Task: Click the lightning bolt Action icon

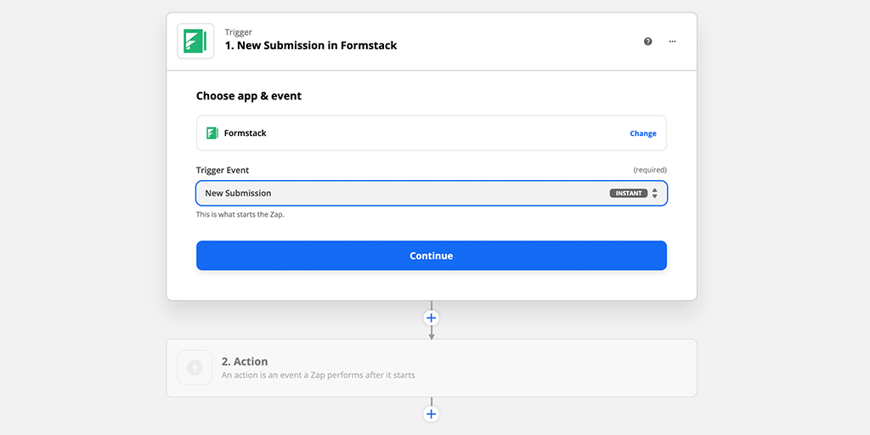Action: [x=195, y=367]
